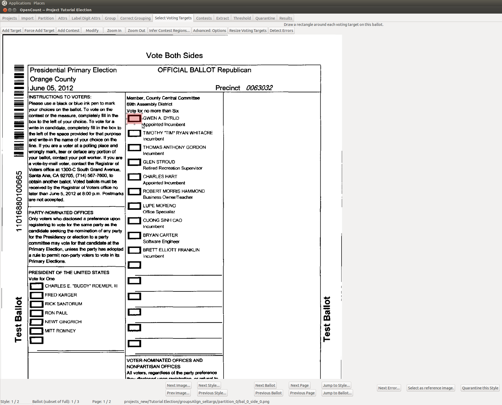The image size is (502, 405).
Task: Click Jump to Ballot...
Action: 337,393
